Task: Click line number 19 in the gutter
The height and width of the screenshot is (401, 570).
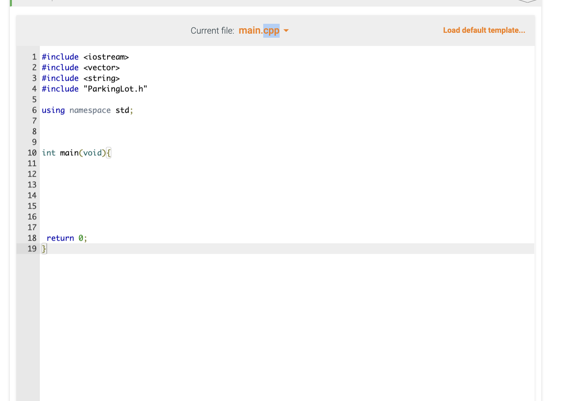Action: 32,248
